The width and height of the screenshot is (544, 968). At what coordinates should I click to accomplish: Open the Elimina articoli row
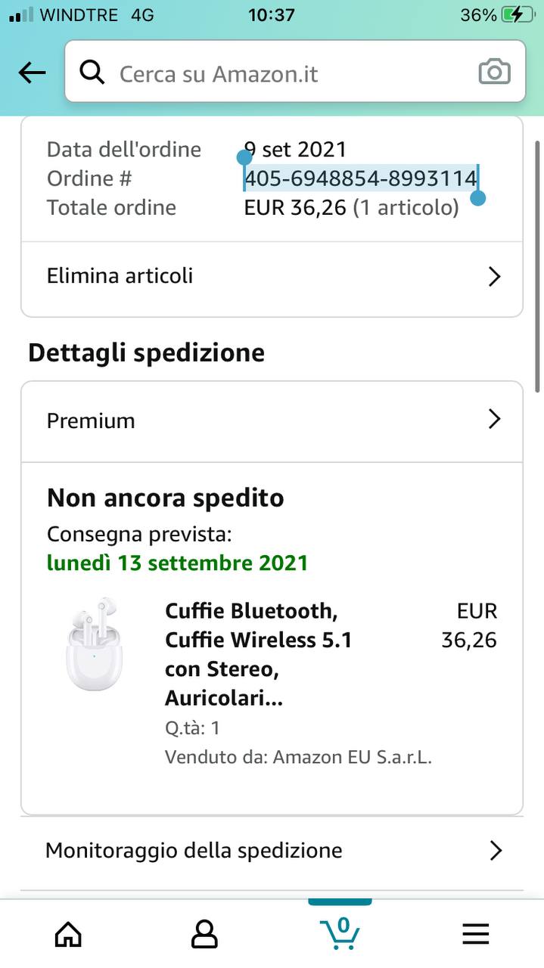click(120, 276)
